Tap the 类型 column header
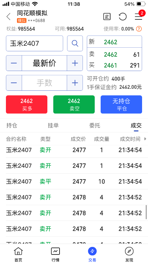This screenshot has width=148, height=263. click(45, 139)
